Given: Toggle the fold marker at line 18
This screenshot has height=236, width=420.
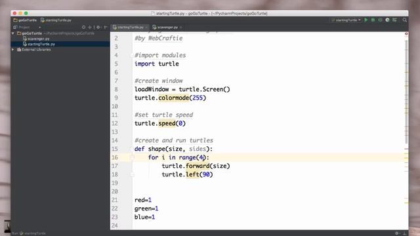Looking at the screenshot, I should [132, 175].
